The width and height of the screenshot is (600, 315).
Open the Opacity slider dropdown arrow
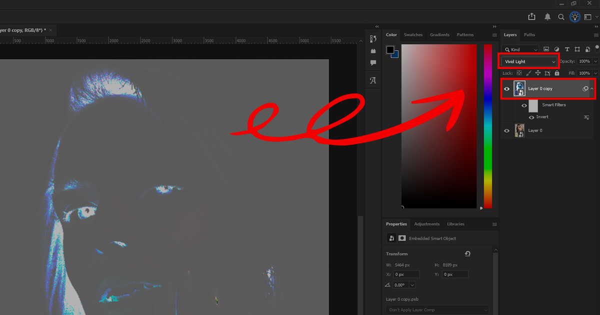tap(595, 61)
